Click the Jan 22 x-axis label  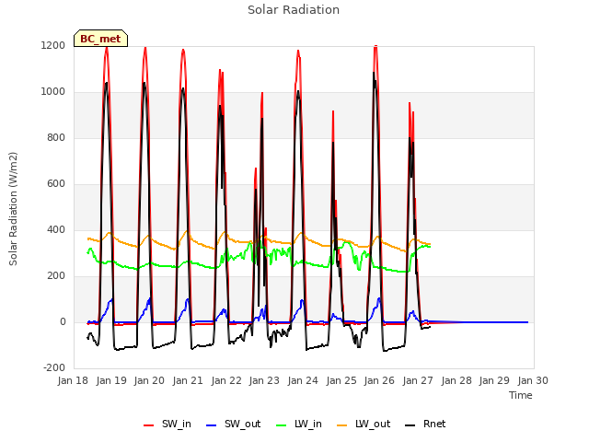coord(226,380)
